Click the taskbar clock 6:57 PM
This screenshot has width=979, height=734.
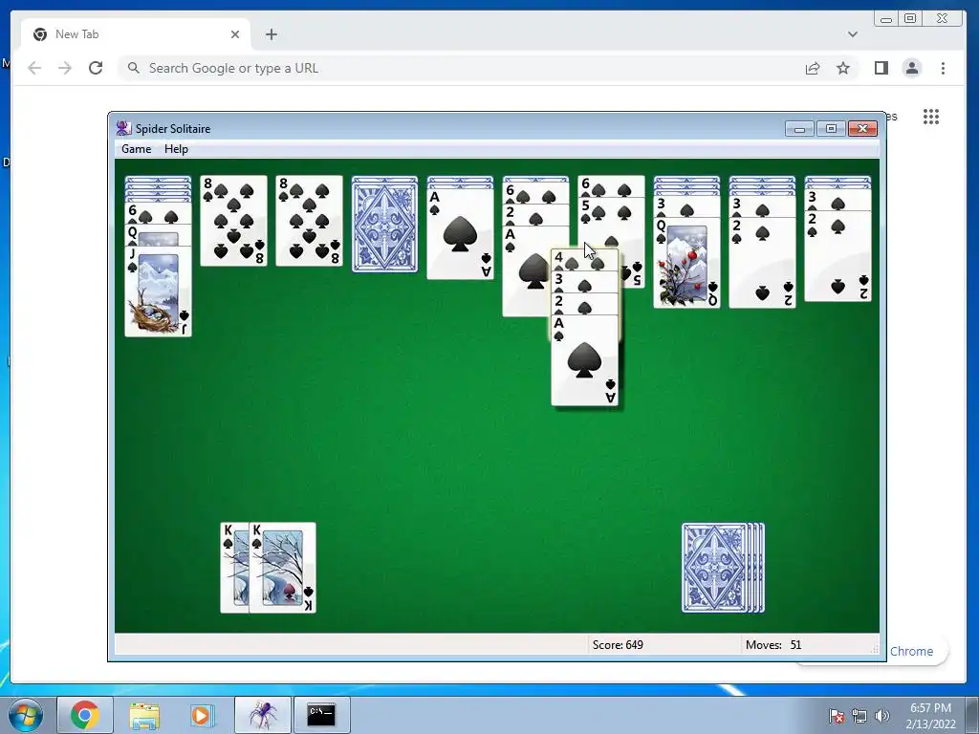click(x=930, y=708)
